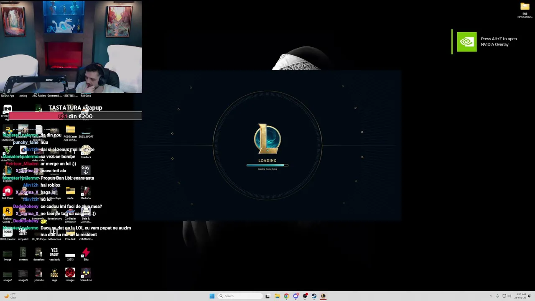Open the Rockstar Games desktop shortcut

(x=8, y=214)
